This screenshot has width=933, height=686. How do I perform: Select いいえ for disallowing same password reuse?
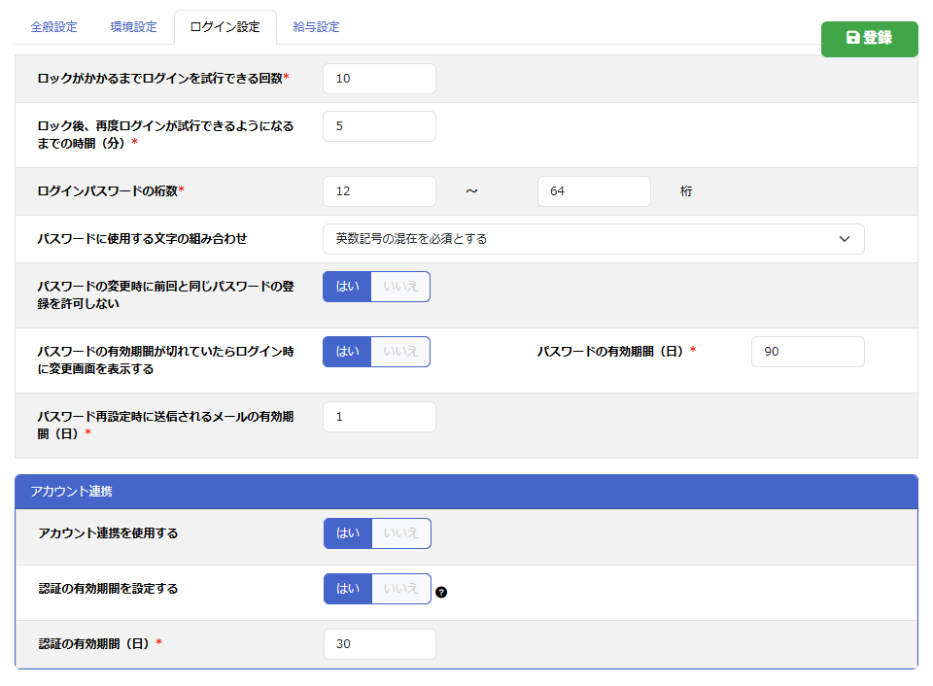pyautogui.click(x=400, y=287)
